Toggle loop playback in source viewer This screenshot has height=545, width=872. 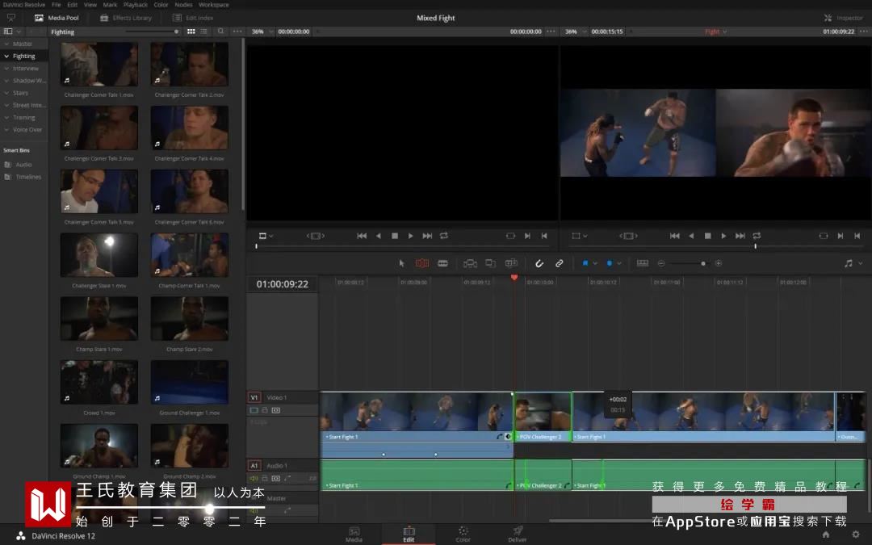(x=444, y=236)
